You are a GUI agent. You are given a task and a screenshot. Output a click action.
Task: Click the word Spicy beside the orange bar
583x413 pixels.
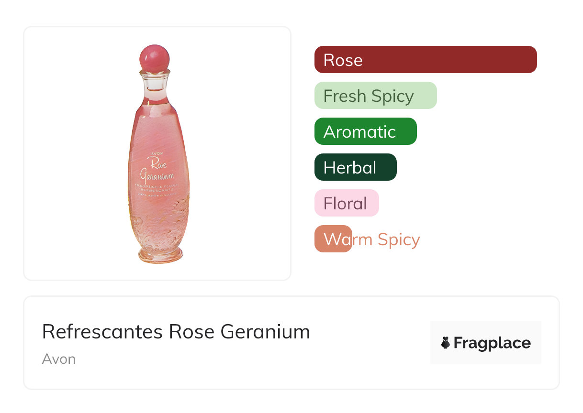(398, 239)
